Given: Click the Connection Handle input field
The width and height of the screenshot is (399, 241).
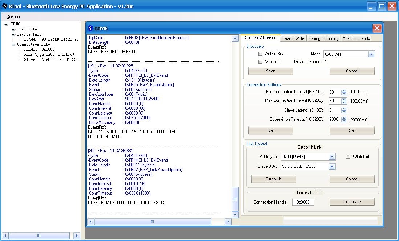Looking at the screenshot, I should click(303, 202).
